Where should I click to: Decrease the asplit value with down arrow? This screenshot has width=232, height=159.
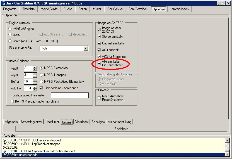35,76
